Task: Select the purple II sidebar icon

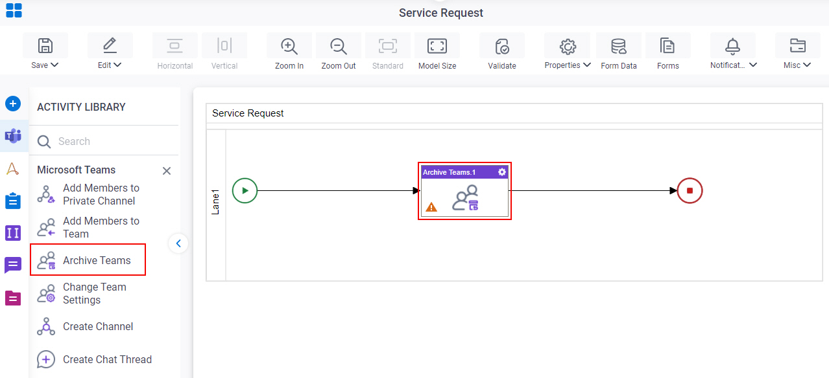Action: point(13,233)
